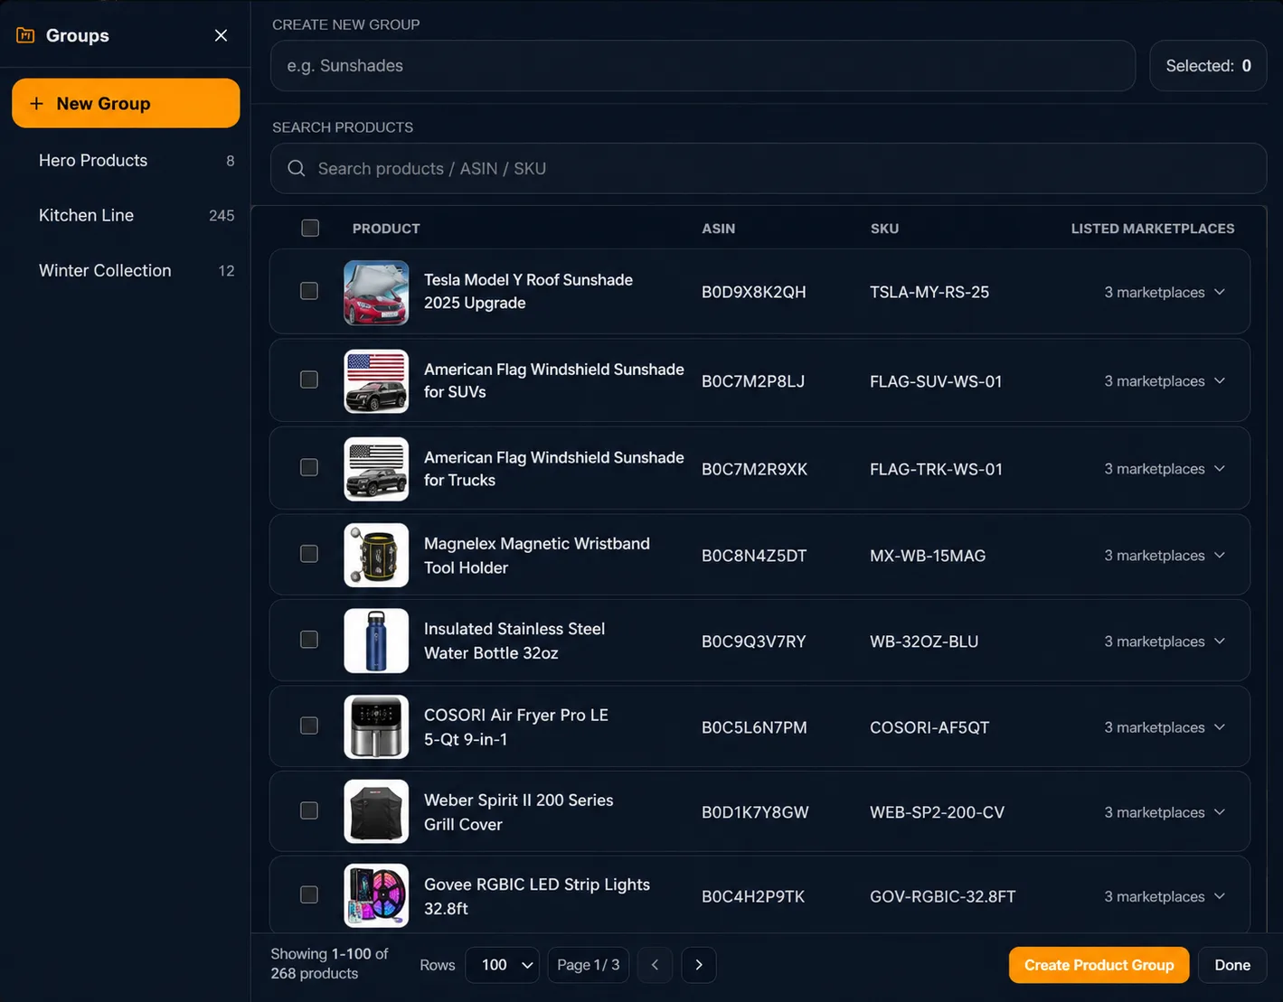Expand marketplaces for FLAG-SUV-WS-01

[x=1165, y=381]
